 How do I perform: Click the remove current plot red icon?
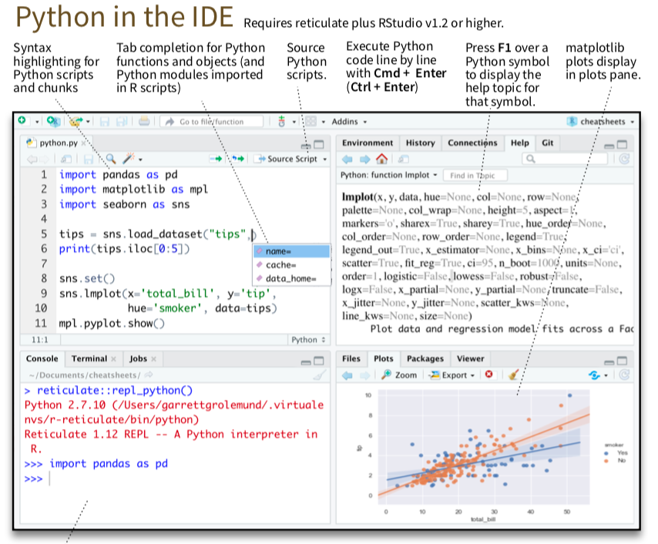(489, 374)
